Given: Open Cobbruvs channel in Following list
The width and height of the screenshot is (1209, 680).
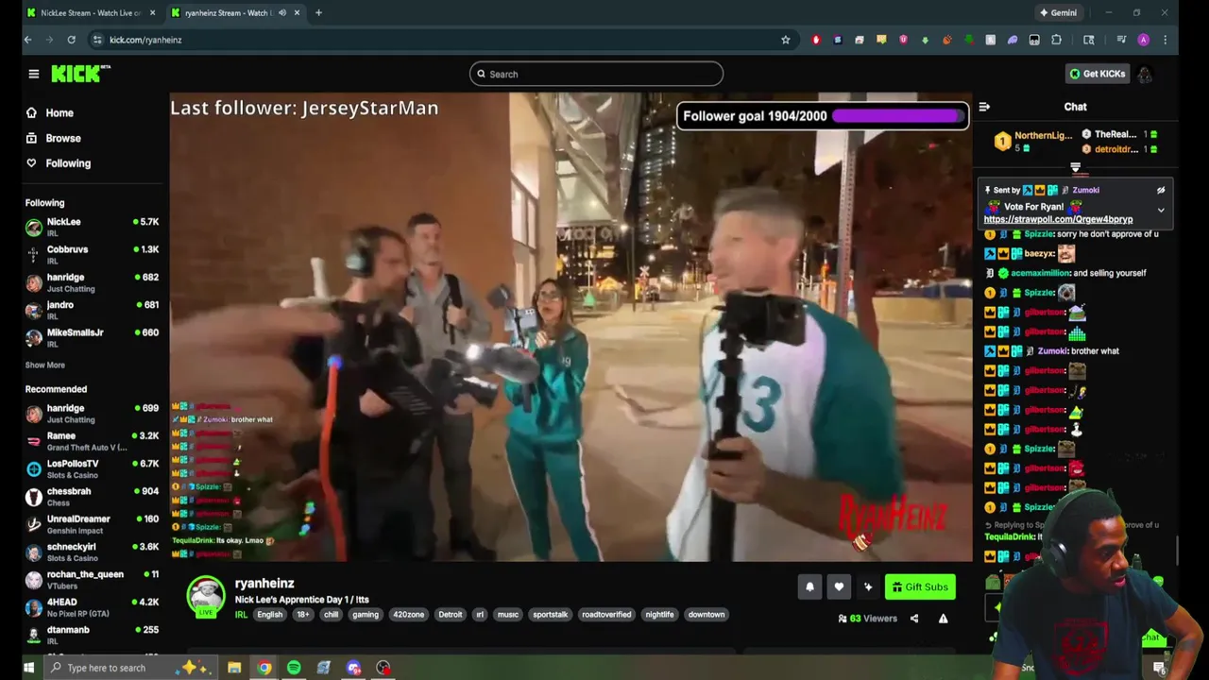Looking at the screenshot, I should (92, 255).
